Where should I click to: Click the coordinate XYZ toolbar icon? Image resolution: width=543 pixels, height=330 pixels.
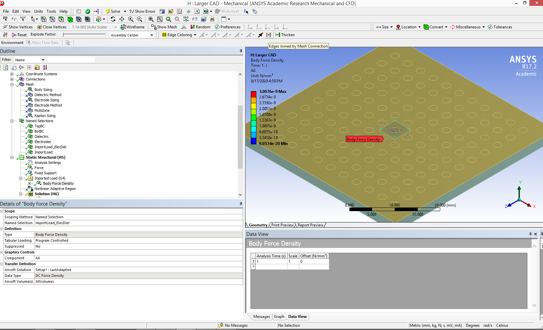click(23, 19)
